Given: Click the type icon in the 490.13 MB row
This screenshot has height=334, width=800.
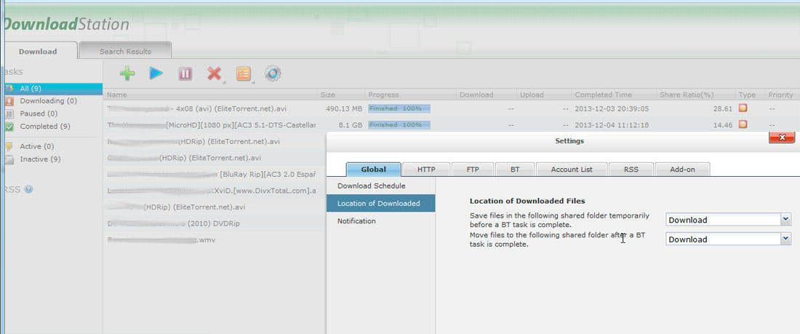Looking at the screenshot, I should pos(743,108).
